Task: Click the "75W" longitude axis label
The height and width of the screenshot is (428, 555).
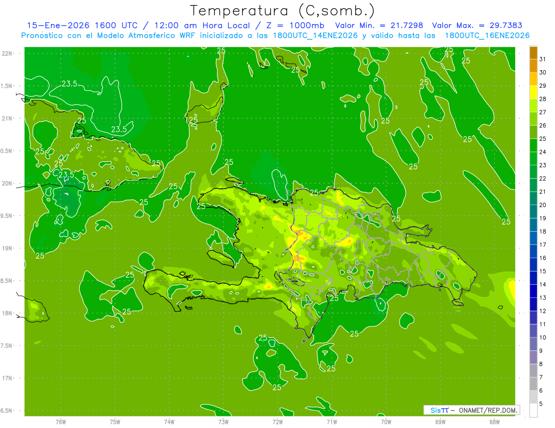Action: [115, 422]
